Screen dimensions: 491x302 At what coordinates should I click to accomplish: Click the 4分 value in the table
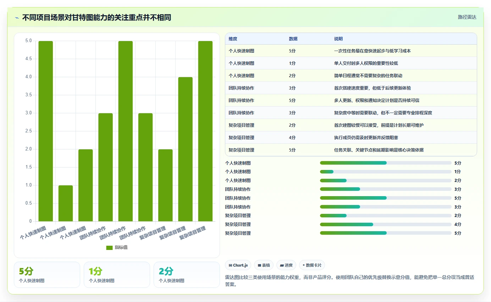(292, 138)
